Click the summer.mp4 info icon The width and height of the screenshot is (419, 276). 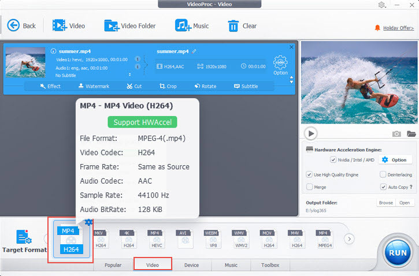click(x=53, y=51)
